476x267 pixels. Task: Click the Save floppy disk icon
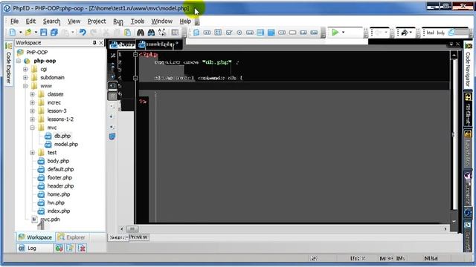[x=44, y=32]
